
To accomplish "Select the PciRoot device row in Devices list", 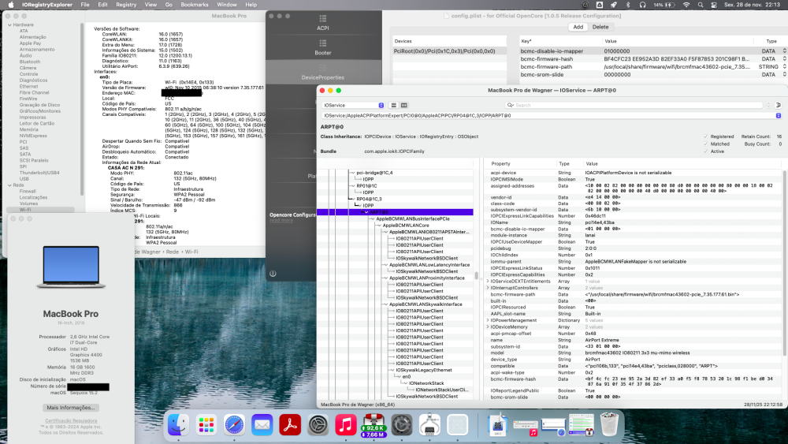I will [x=449, y=51].
